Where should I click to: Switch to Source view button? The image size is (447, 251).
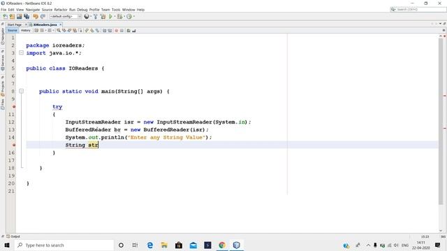(13, 31)
